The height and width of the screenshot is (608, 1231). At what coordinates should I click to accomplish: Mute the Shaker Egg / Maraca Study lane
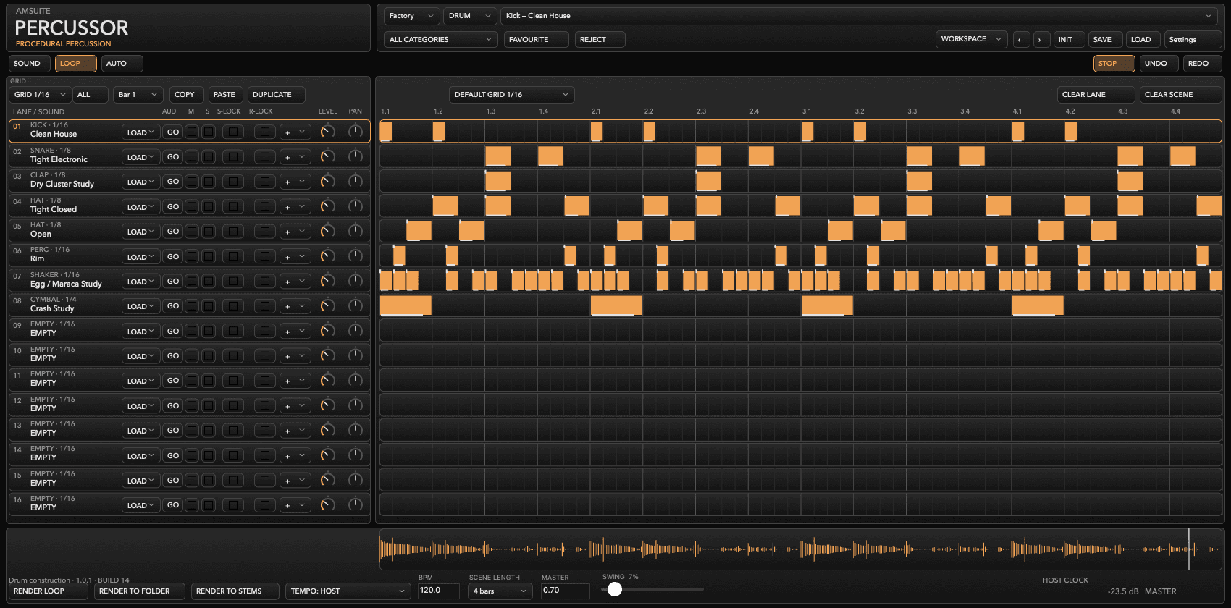[192, 281]
